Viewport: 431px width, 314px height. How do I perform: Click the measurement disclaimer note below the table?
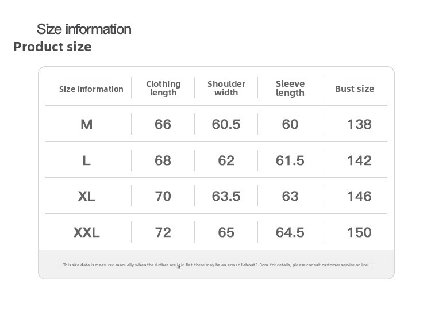(216, 265)
